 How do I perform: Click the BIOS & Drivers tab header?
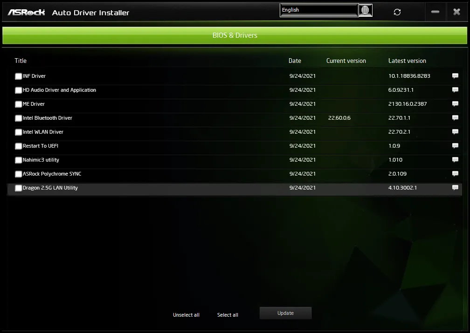[235, 35]
